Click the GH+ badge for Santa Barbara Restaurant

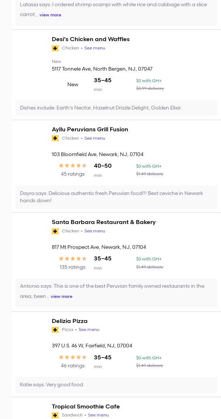pyautogui.click(x=55, y=231)
